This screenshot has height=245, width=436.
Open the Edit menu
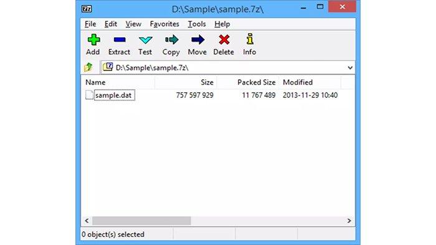111,24
